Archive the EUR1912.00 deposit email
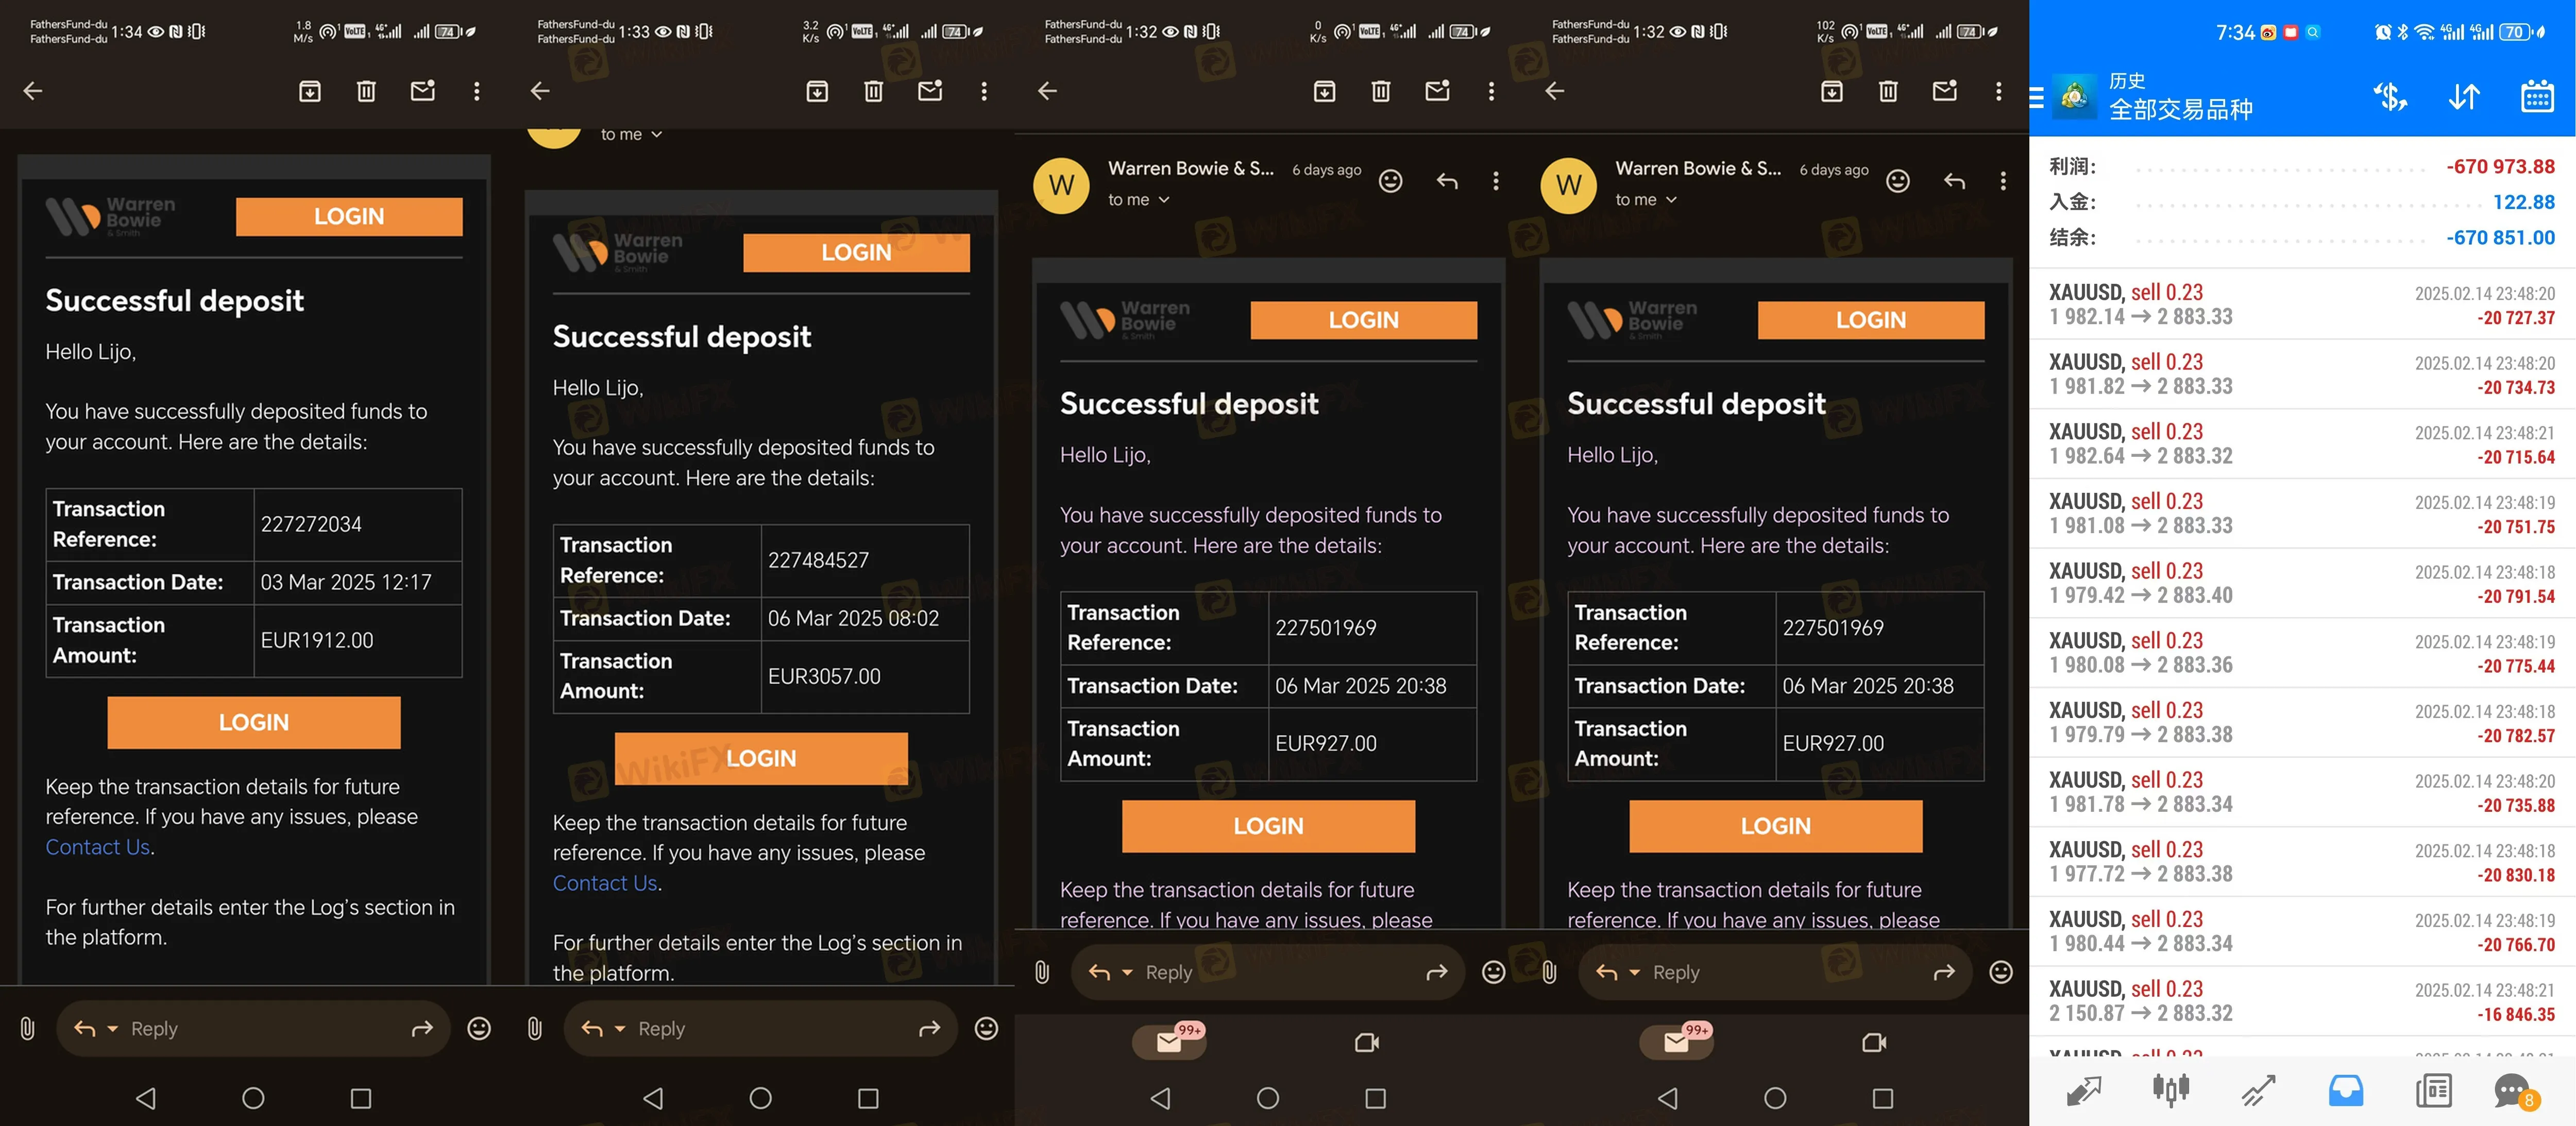This screenshot has width=2576, height=1126. coord(310,91)
